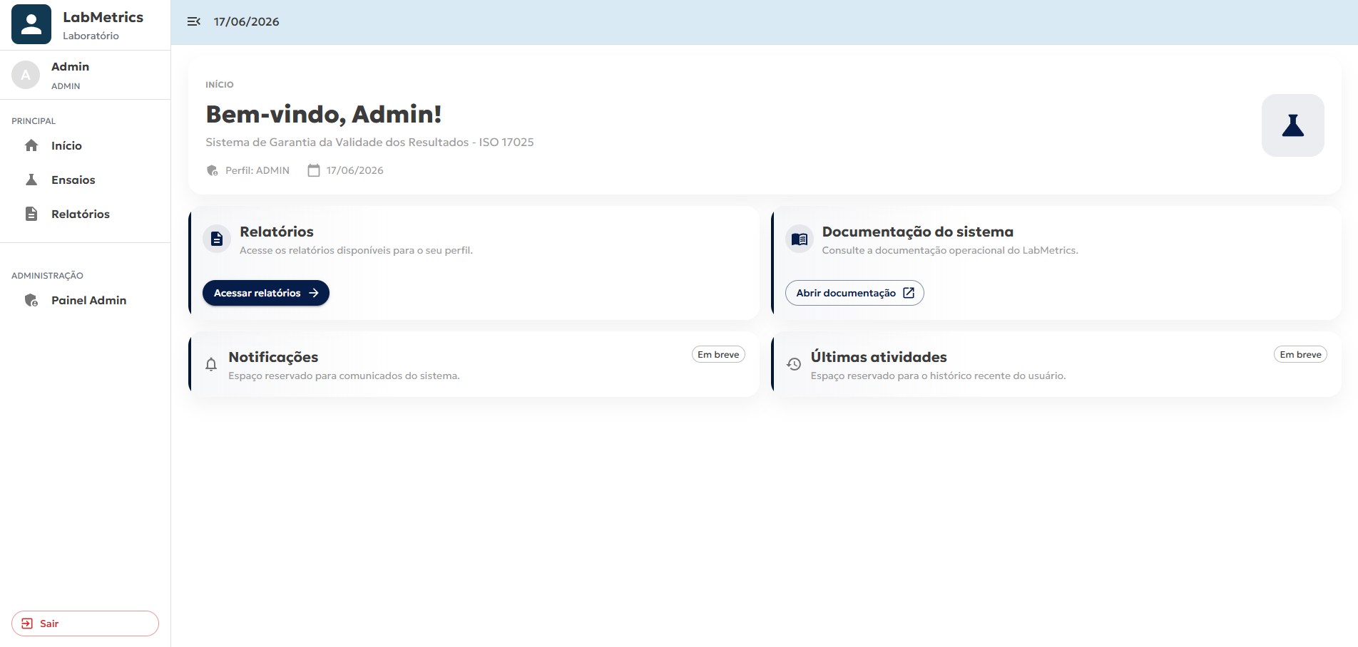
Task: Click the Perfil: ADMIN label
Action: pyautogui.click(x=257, y=170)
